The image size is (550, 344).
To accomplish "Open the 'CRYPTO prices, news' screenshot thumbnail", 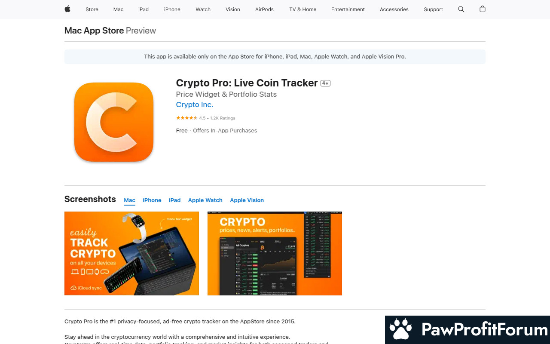I will click(275, 253).
